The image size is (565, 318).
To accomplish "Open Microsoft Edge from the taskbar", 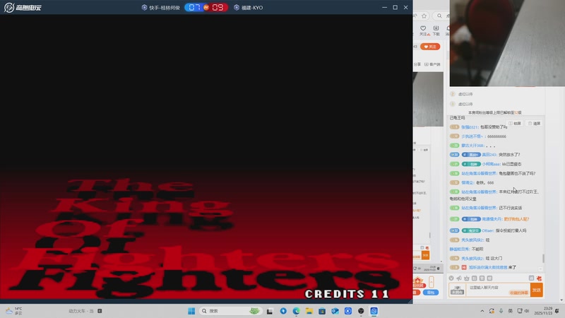I will pos(296,311).
